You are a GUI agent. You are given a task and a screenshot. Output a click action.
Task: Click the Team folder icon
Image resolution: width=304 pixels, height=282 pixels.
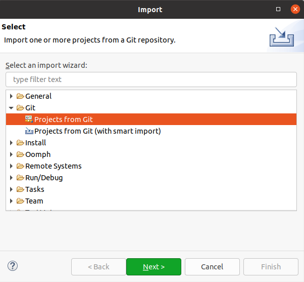coord(20,201)
